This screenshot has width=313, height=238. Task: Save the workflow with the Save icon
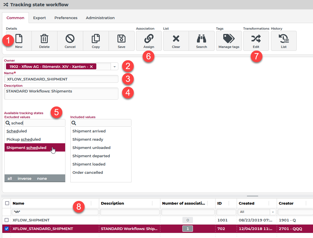click(x=121, y=39)
